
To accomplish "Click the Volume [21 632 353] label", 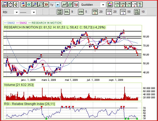I will tap(19, 85).
